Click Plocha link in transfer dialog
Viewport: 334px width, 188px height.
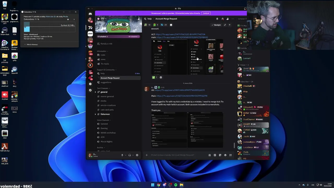click(x=65, y=16)
